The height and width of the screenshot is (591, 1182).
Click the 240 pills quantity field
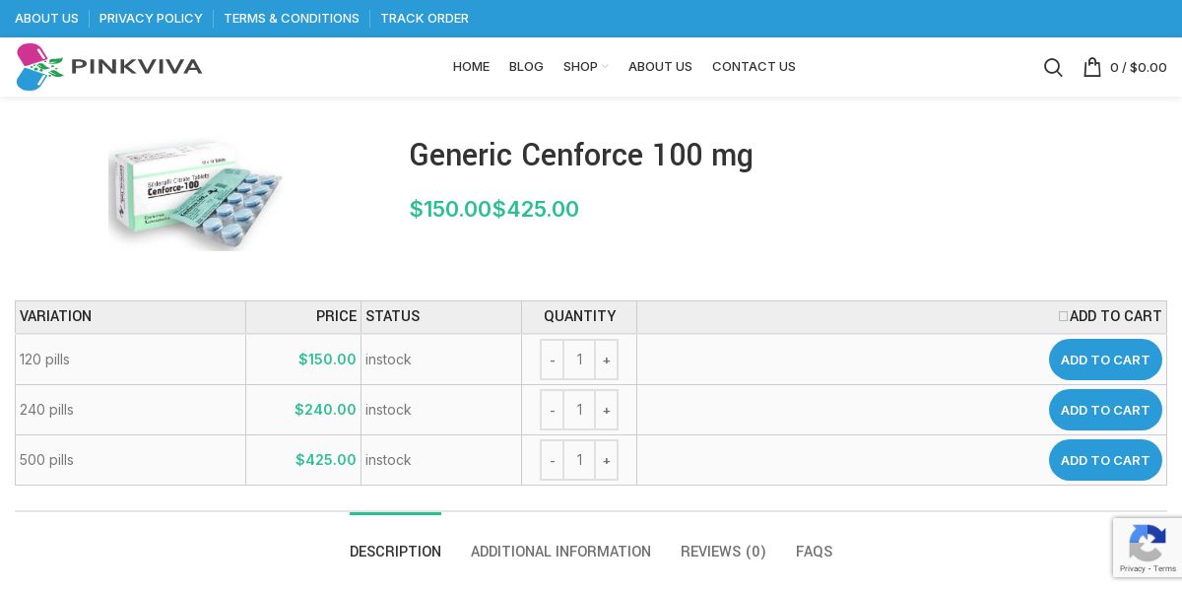click(x=579, y=410)
